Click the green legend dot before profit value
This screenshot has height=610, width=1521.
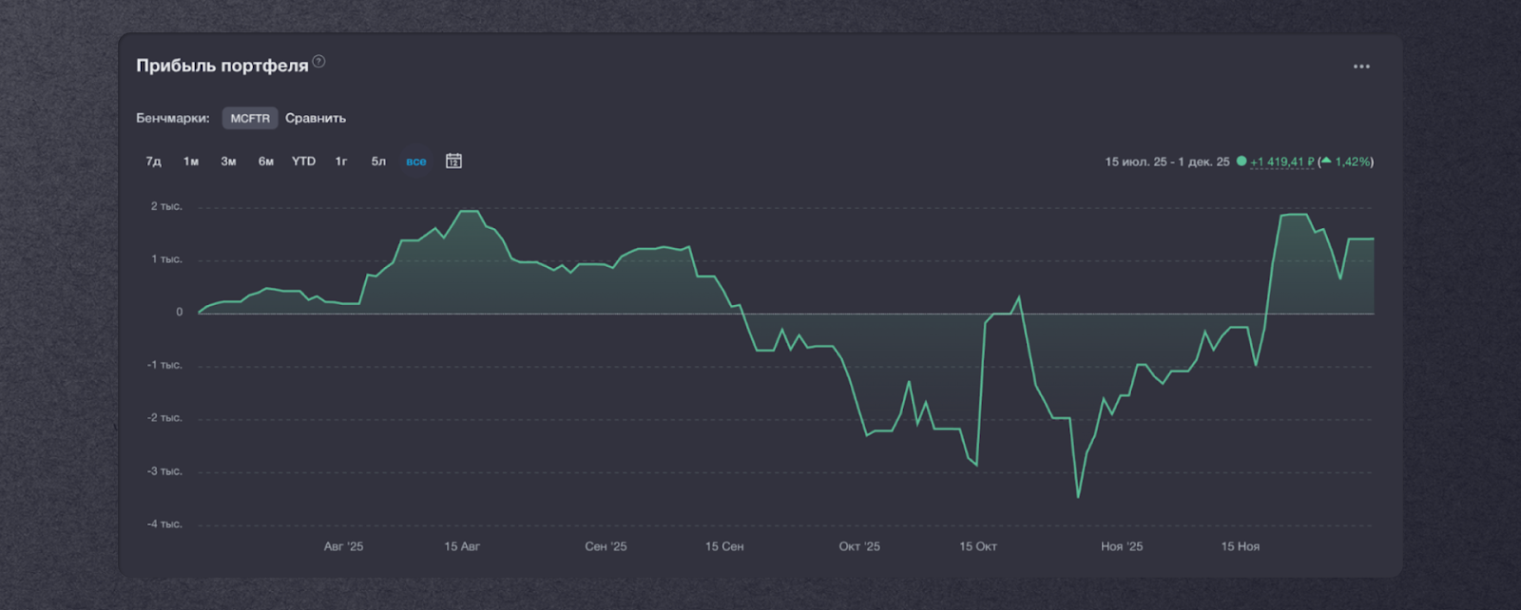click(x=1241, y=162)
